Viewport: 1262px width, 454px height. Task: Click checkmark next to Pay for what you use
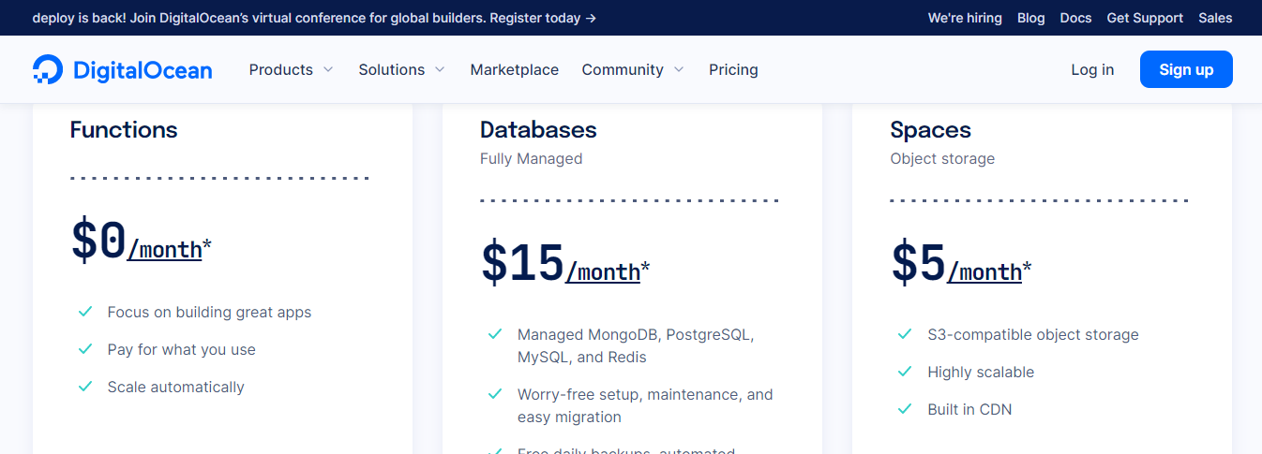[85, 348]
